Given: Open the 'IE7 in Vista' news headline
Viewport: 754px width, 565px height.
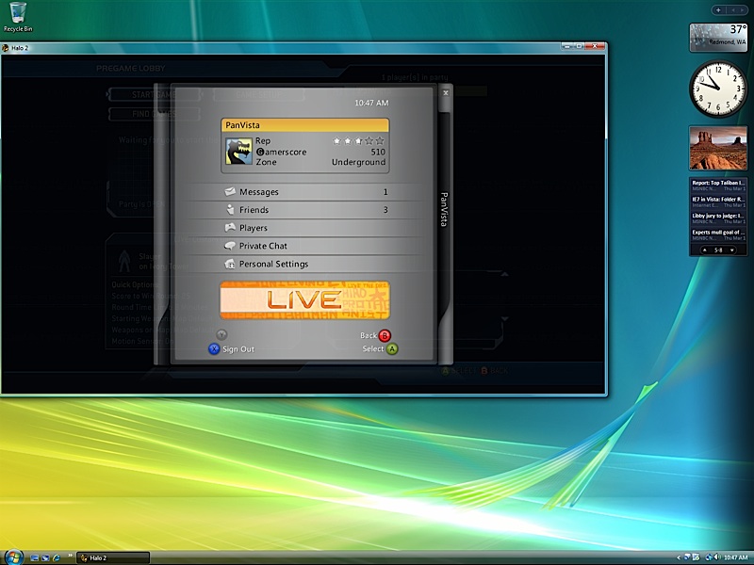Looking at the screenshot, I should 718,201.
